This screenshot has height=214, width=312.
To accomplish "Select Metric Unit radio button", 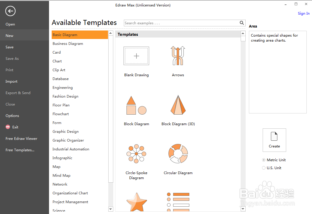I will click(264, 160).
